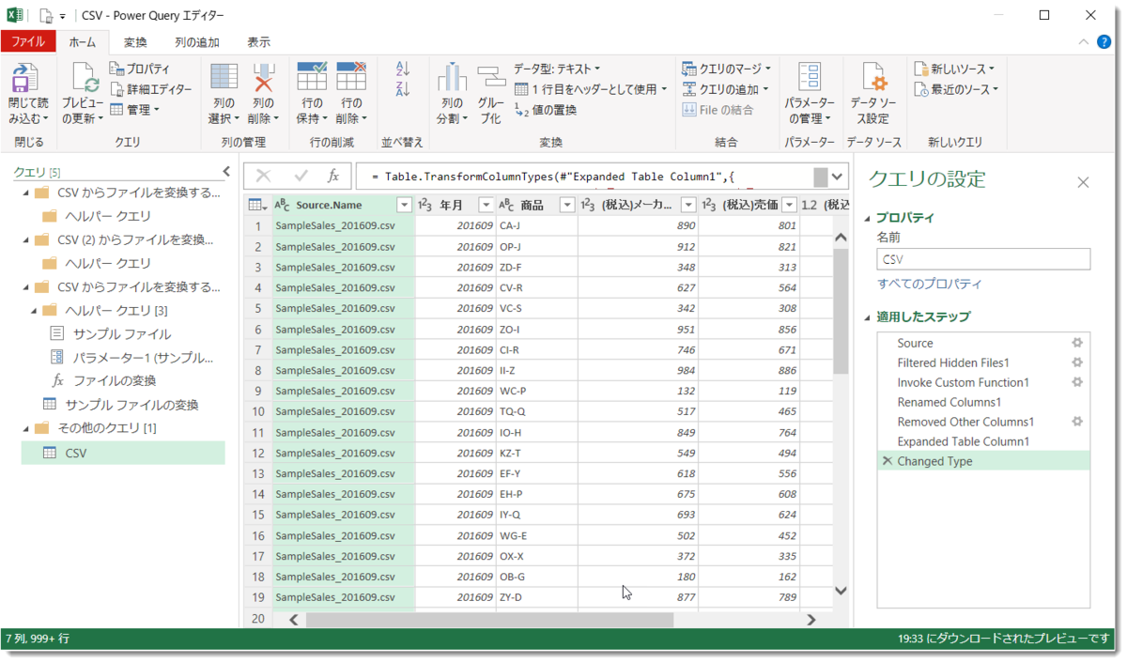The image size is (1127, 663).
Task: Open the Merge Queries (クエリのマージ) dropdown
Action: click(x=727, y=69)
